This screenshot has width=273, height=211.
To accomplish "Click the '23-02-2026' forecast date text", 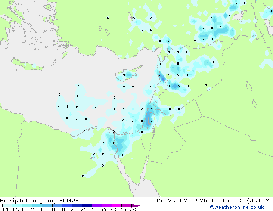I will click(x=187, y=201).
